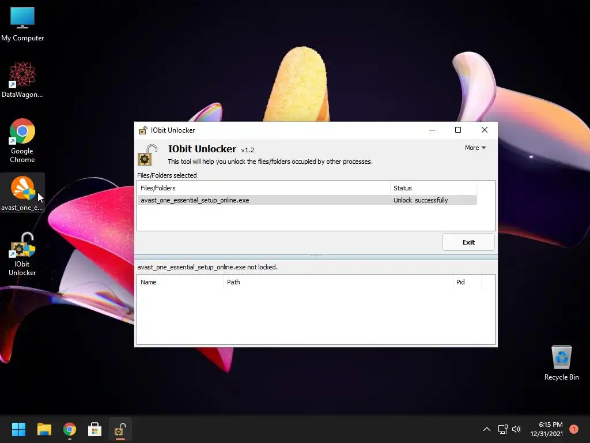The height and width of the screenshot is (443, 590).
Task: Select the Google Chrome desktop shortcut
Action: point(22,141)
